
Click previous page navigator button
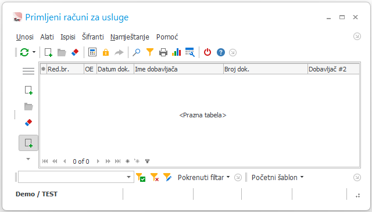click(55, 161)
